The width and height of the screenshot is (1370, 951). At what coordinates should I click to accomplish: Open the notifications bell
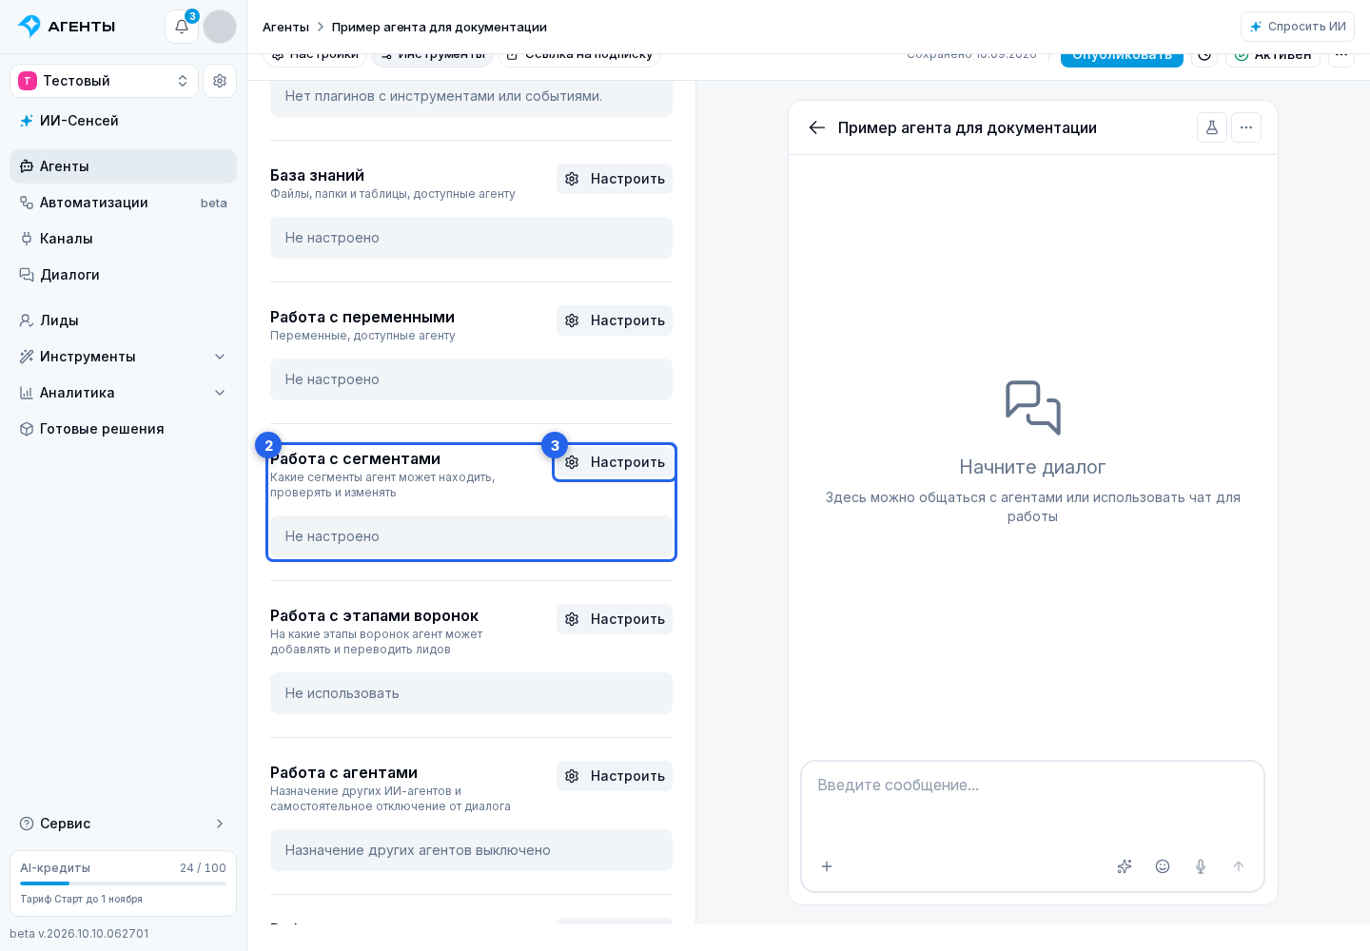pos(182,27)
